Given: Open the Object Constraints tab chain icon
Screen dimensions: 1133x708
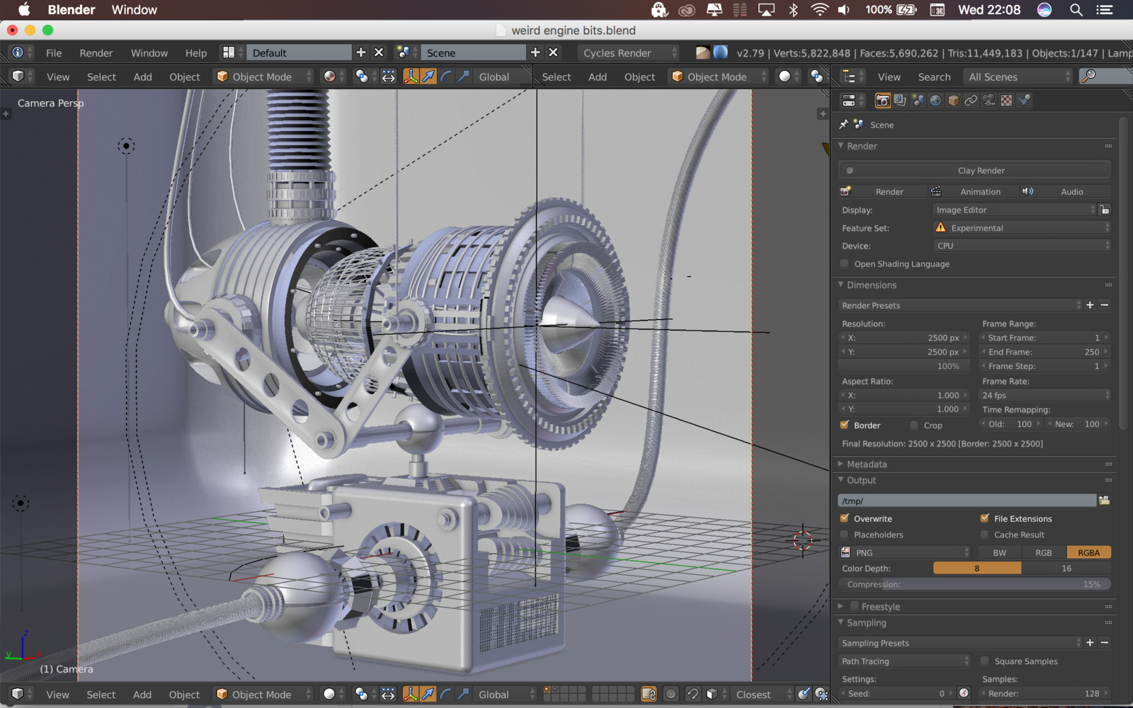Looking at the screenshot, I should pos(971,101).
